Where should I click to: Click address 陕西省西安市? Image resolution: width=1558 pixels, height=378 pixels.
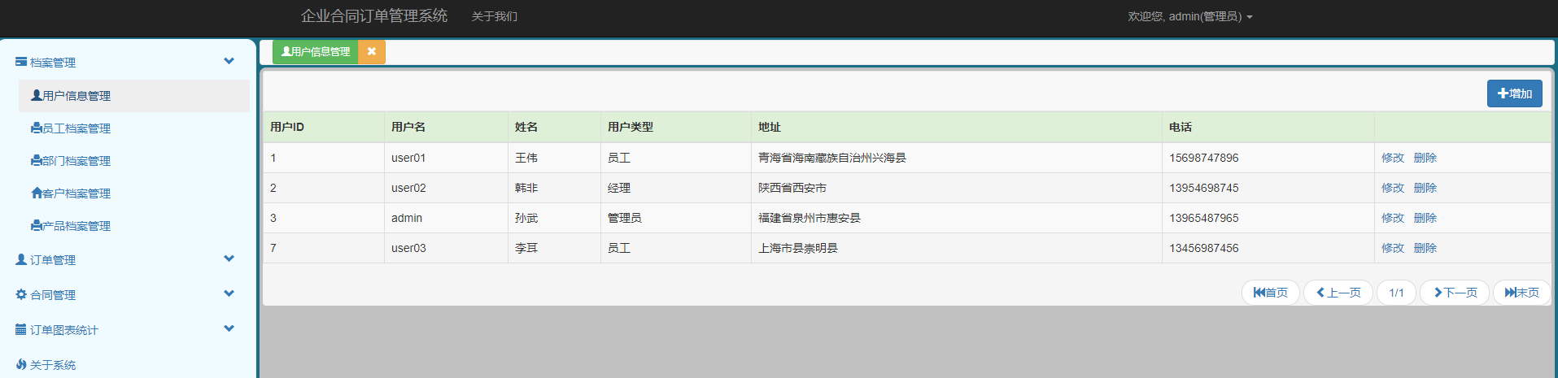click(x=792, y=188)
